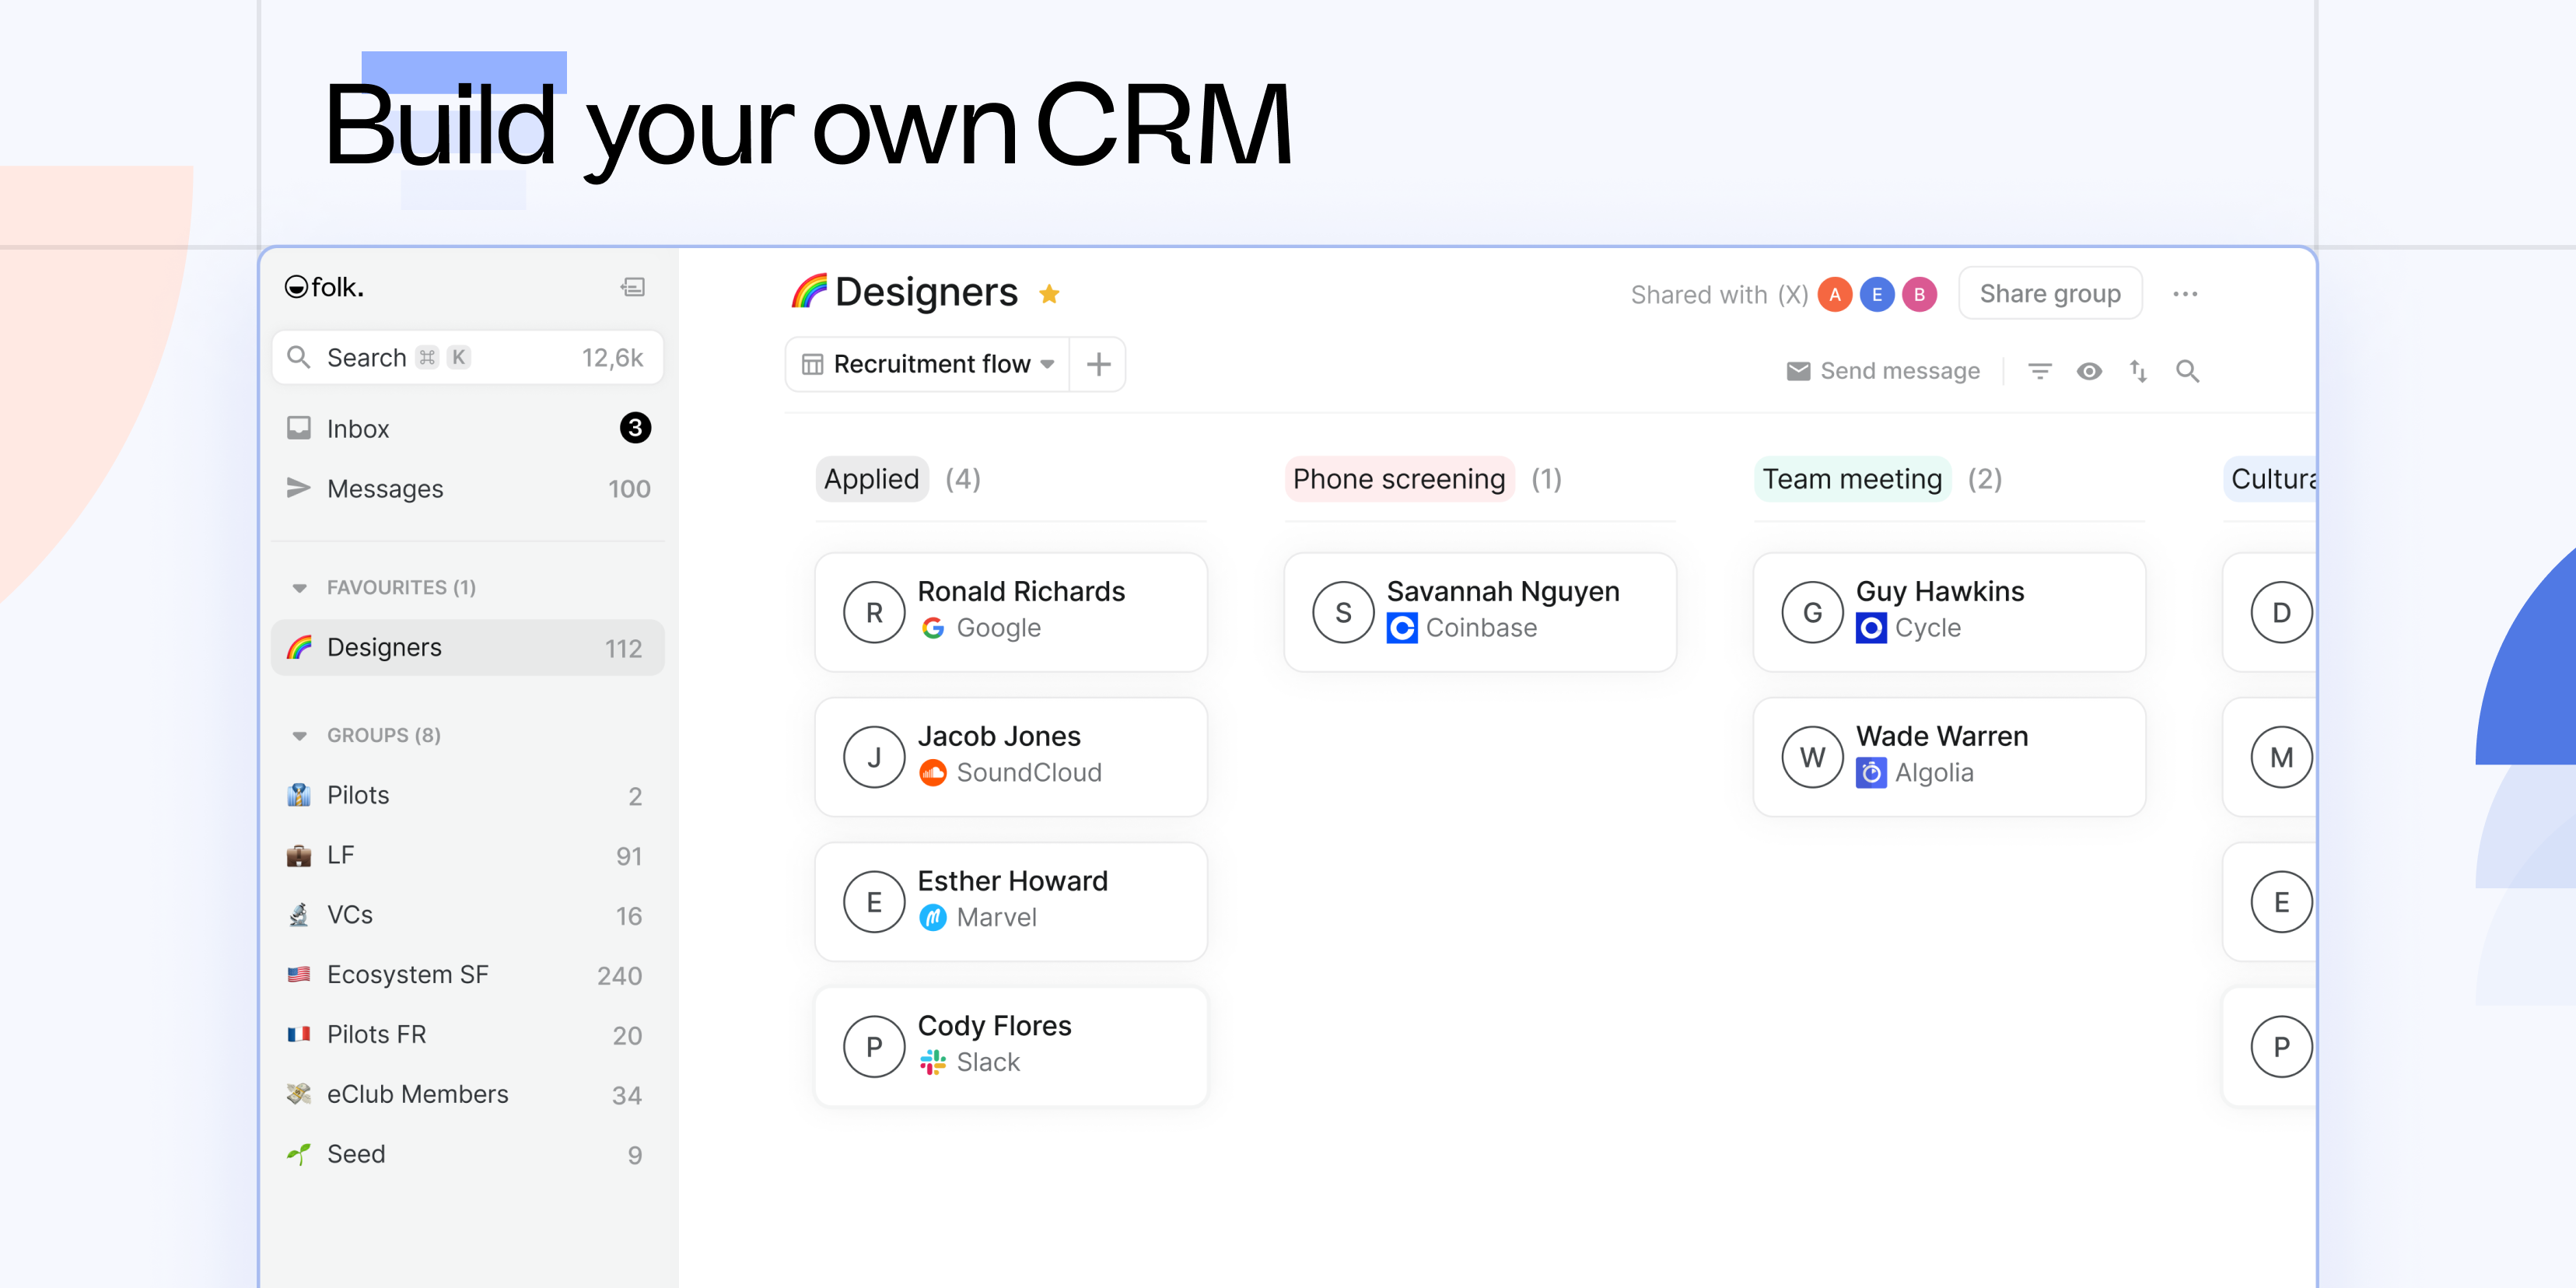2576x1288 pixels.
Task: Toggle field visibility with the eye icon
Action: 2089,371
